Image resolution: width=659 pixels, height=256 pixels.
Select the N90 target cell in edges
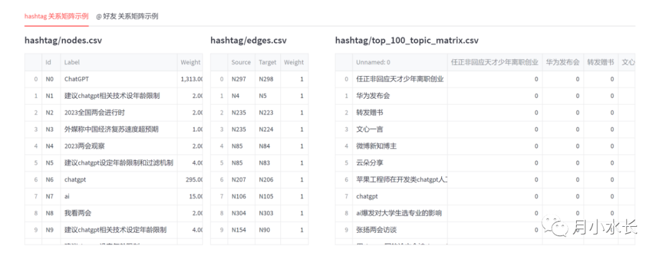(x=268, y=230)
